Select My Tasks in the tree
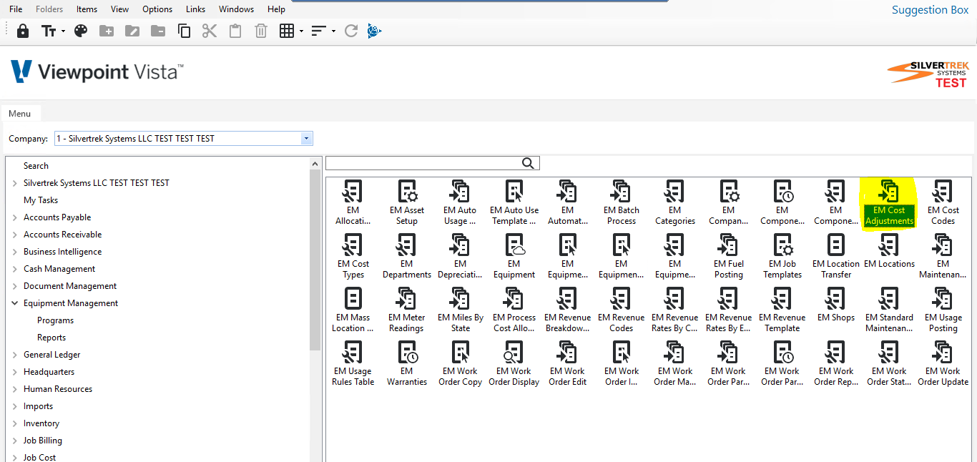977x462 pixels. [41, 200]
